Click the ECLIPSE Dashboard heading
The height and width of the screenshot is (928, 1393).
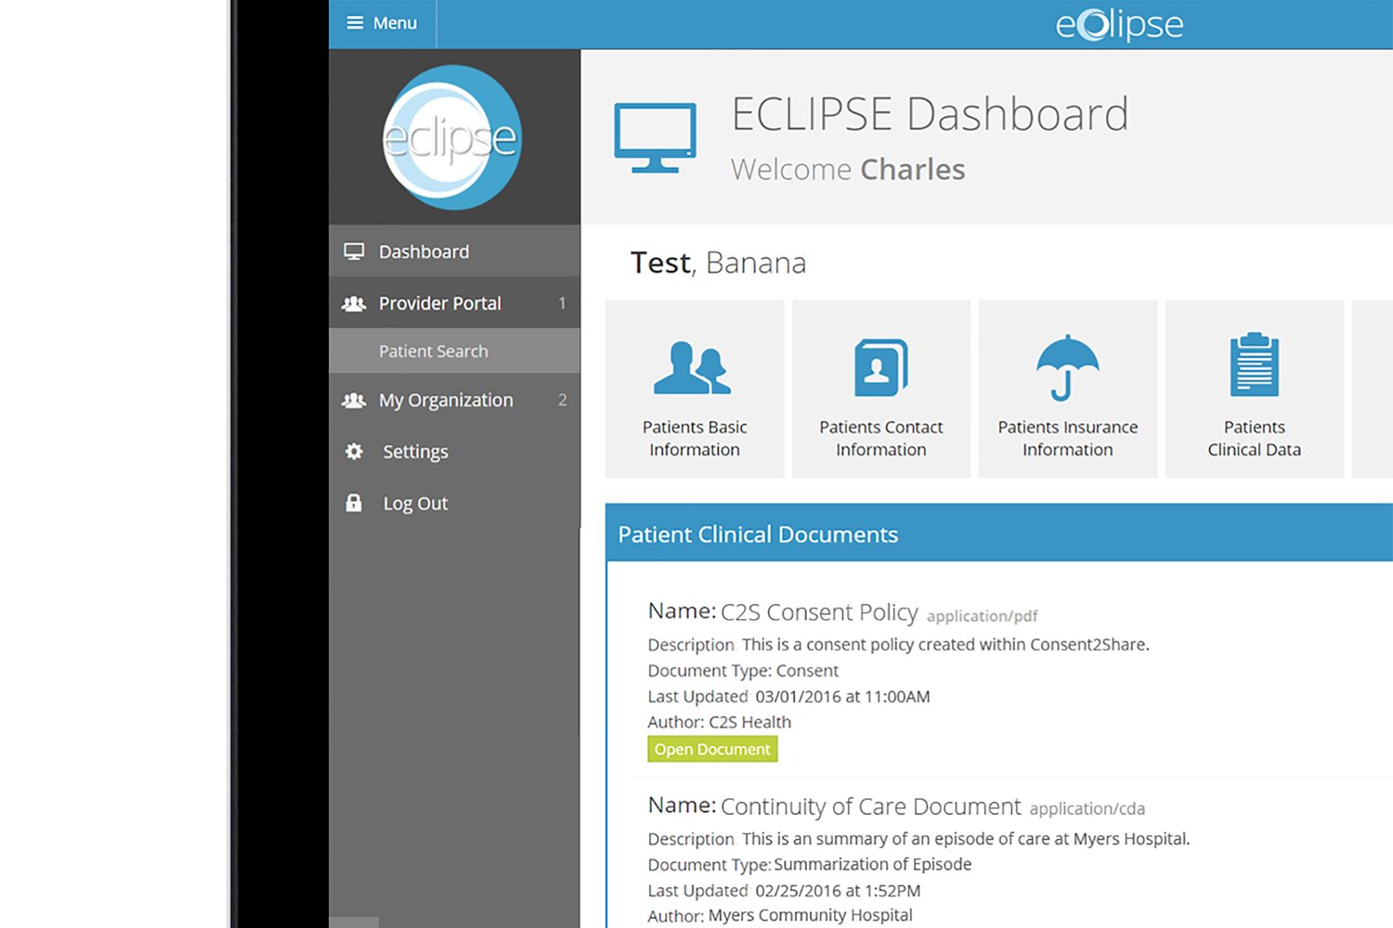[x=930, y=114]
